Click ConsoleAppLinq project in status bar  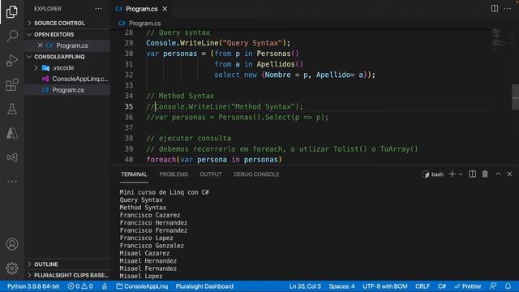click(143, 286)
